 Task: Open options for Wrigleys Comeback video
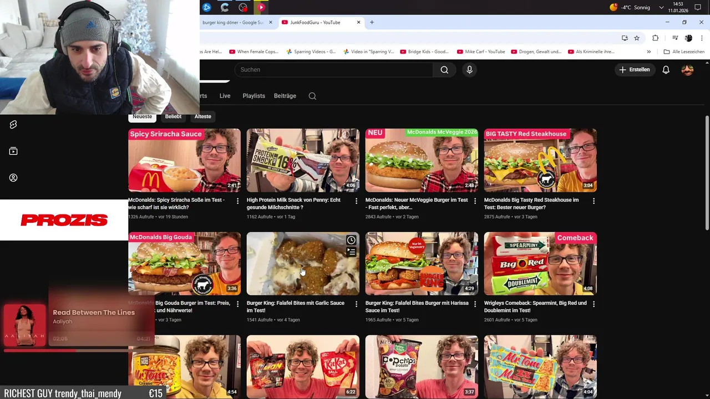pyautogui.click(x=594, y=304)
